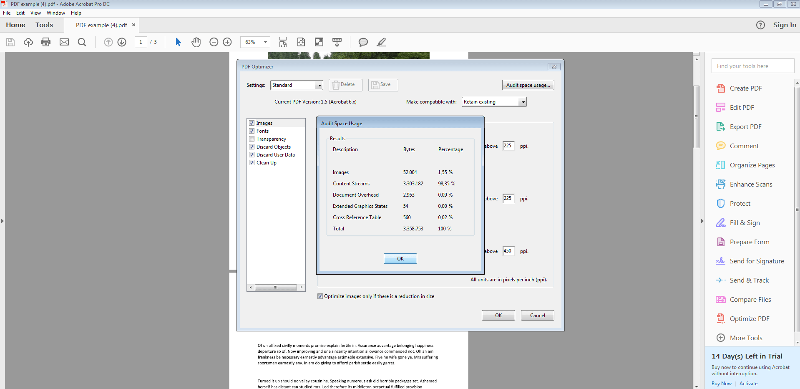The image size is (800, 389).
Task: Switch to the Tools tab
Action: (44, 25)
